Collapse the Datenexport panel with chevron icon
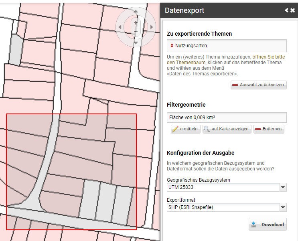 [286, 10]
